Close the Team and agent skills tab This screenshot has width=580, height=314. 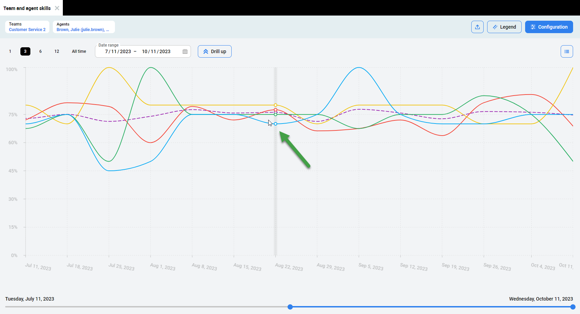pyautogui.click(x=57, y=8)
